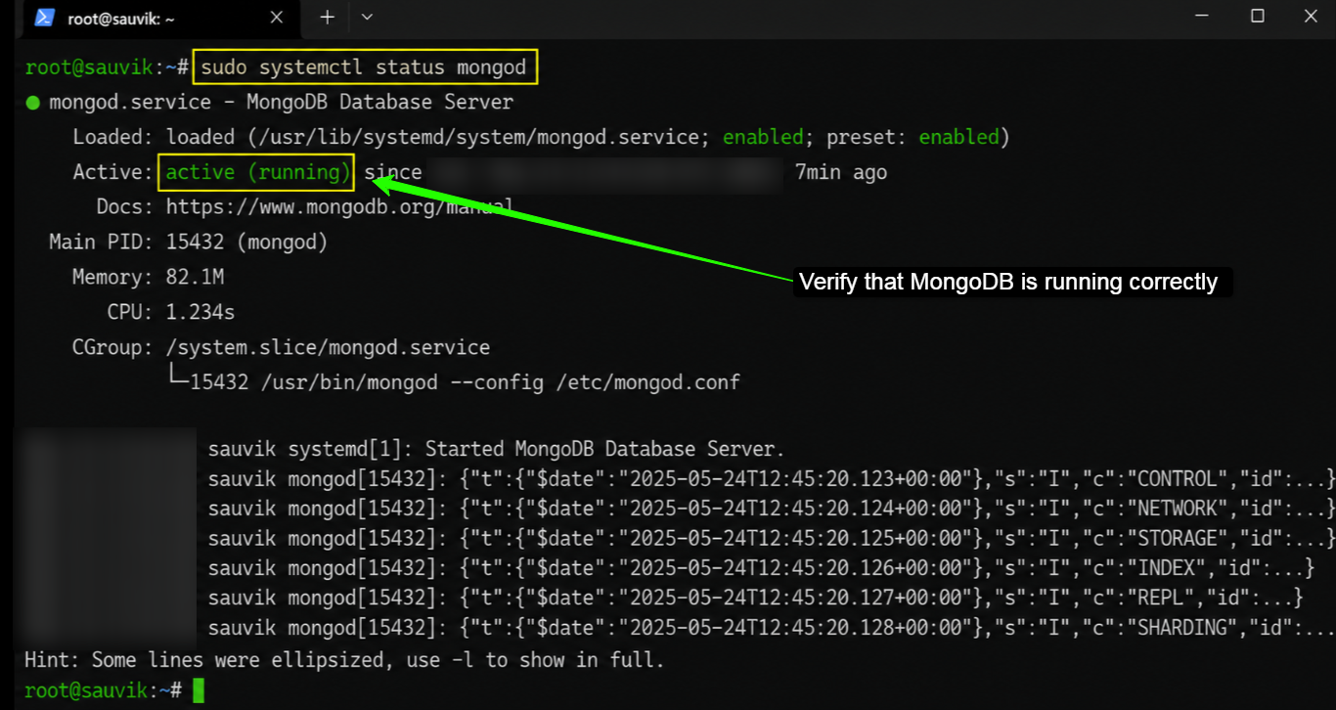
Task: Click the '7min ago' uptime text
Action: coord(841,172)
